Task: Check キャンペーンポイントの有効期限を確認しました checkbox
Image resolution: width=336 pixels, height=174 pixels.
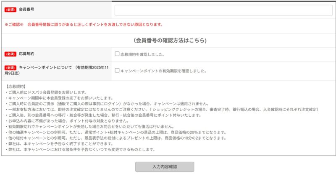Action: (x=117, y=70)
